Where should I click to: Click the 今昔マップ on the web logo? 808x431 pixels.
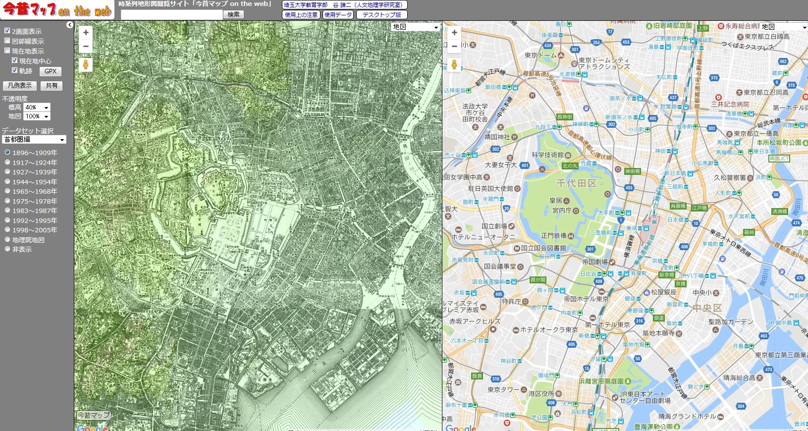pyautogui.click(x=57, y=9)
